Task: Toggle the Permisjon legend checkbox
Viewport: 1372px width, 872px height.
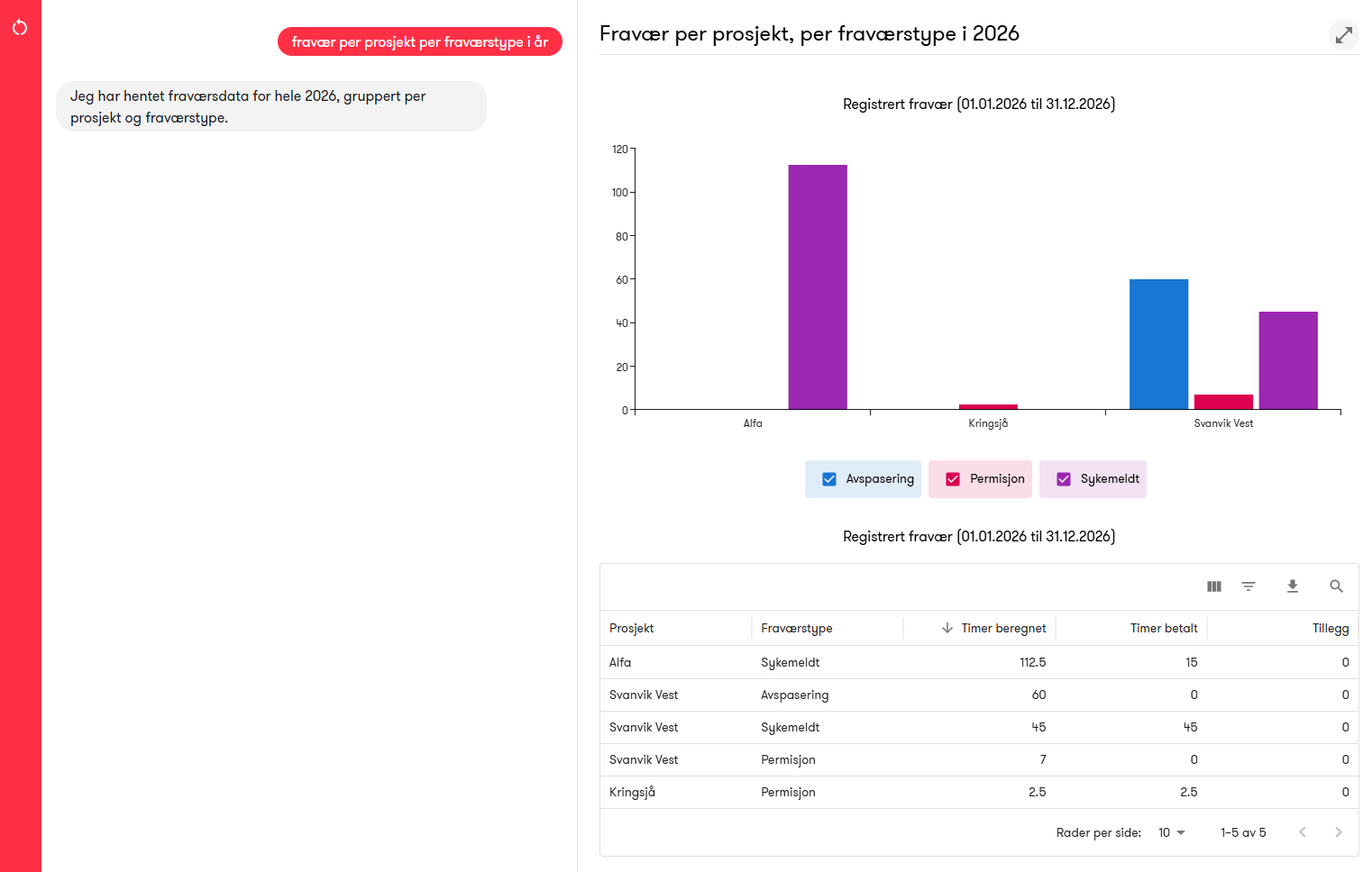Action: pyautogui.click(x=953, y=479)
